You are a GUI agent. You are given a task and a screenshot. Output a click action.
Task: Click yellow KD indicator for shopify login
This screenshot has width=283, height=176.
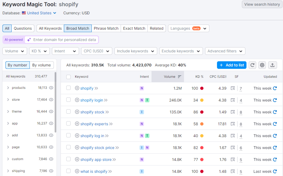(202, 100)
